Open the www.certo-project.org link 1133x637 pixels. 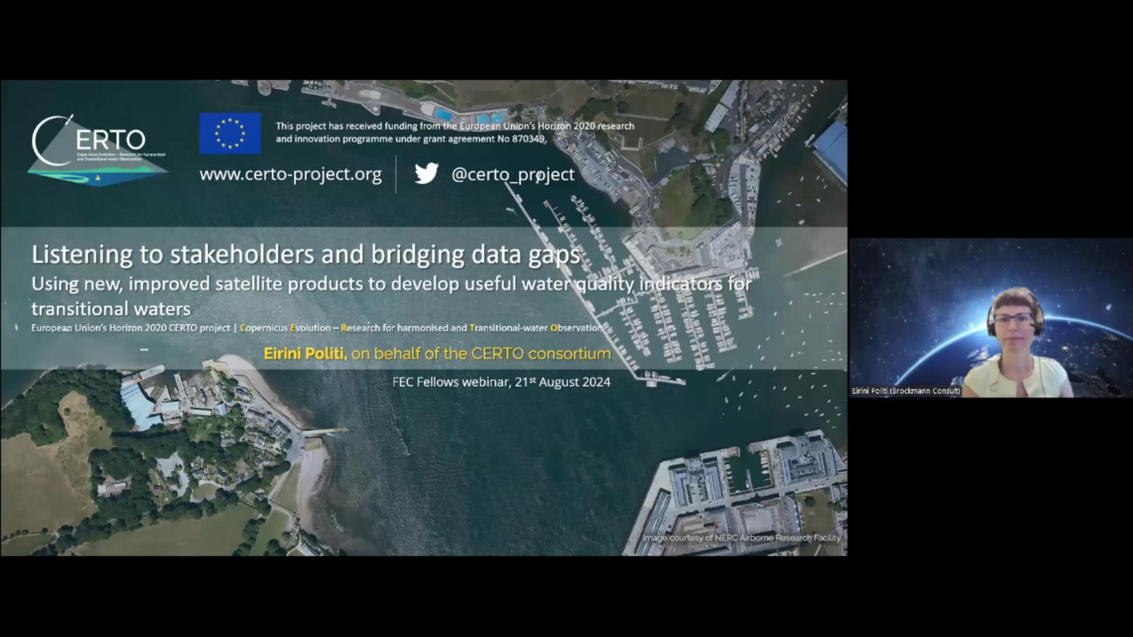coord(290,174)
